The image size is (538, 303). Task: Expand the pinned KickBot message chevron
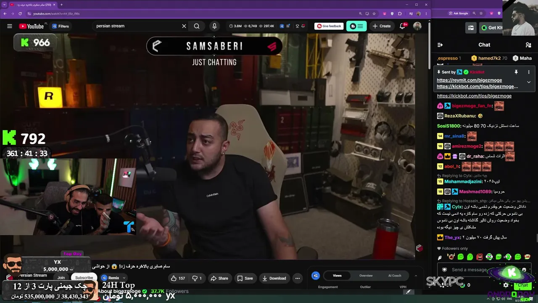(x=529, y=82)
